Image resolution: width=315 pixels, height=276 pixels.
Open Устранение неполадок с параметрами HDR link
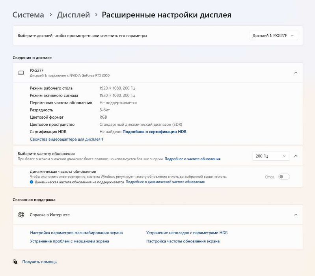coord(187,233)
